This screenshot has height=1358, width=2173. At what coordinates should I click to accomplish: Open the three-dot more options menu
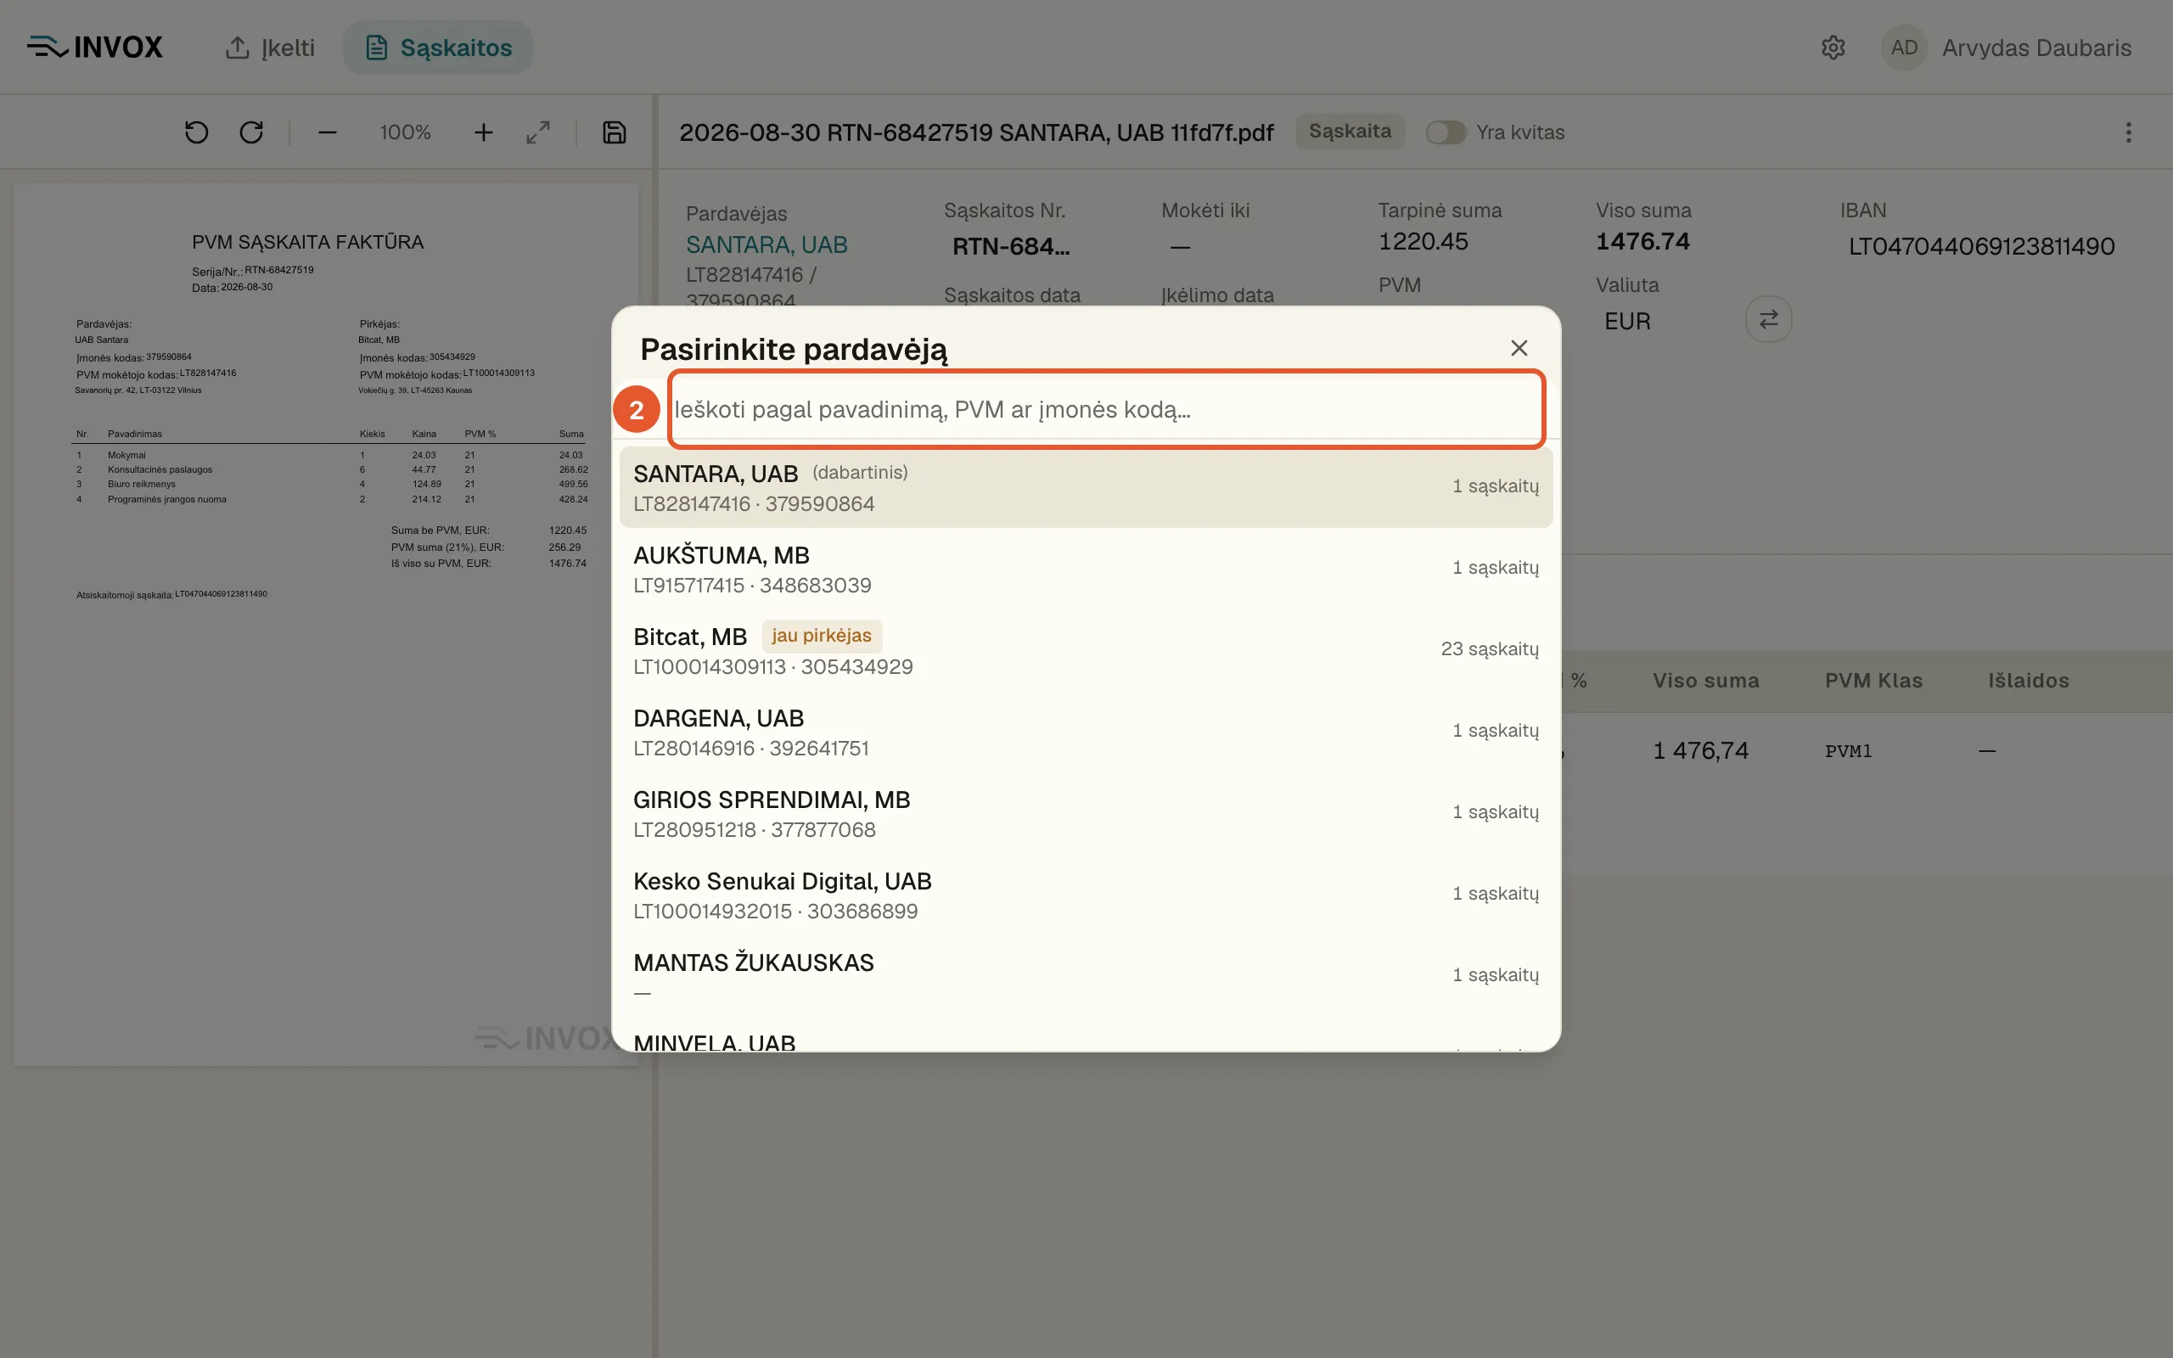coord(2128,133)
